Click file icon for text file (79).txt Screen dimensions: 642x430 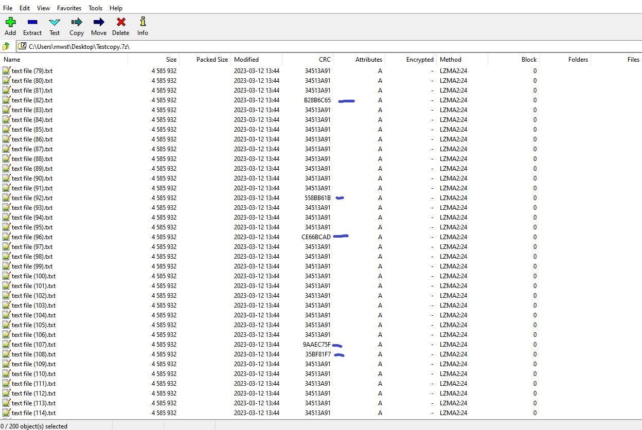7,71
